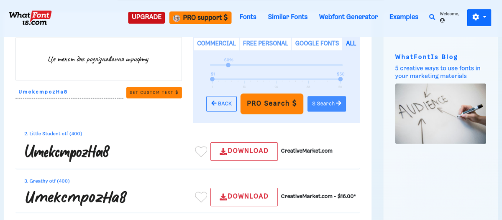
Task: Click the $1 minimum price slider handle
Action: (x=213, y=79)
